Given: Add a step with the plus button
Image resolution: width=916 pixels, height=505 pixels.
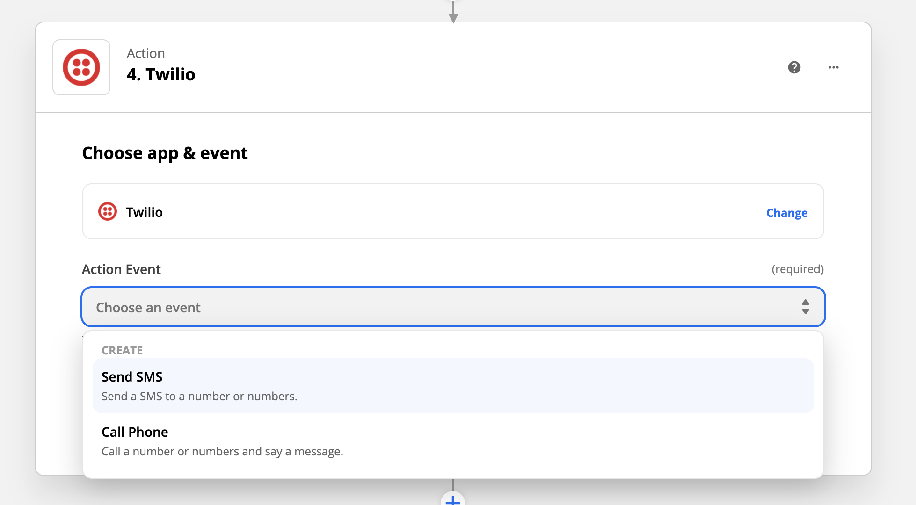Looking at the screenshot, I should pos(452,499).
